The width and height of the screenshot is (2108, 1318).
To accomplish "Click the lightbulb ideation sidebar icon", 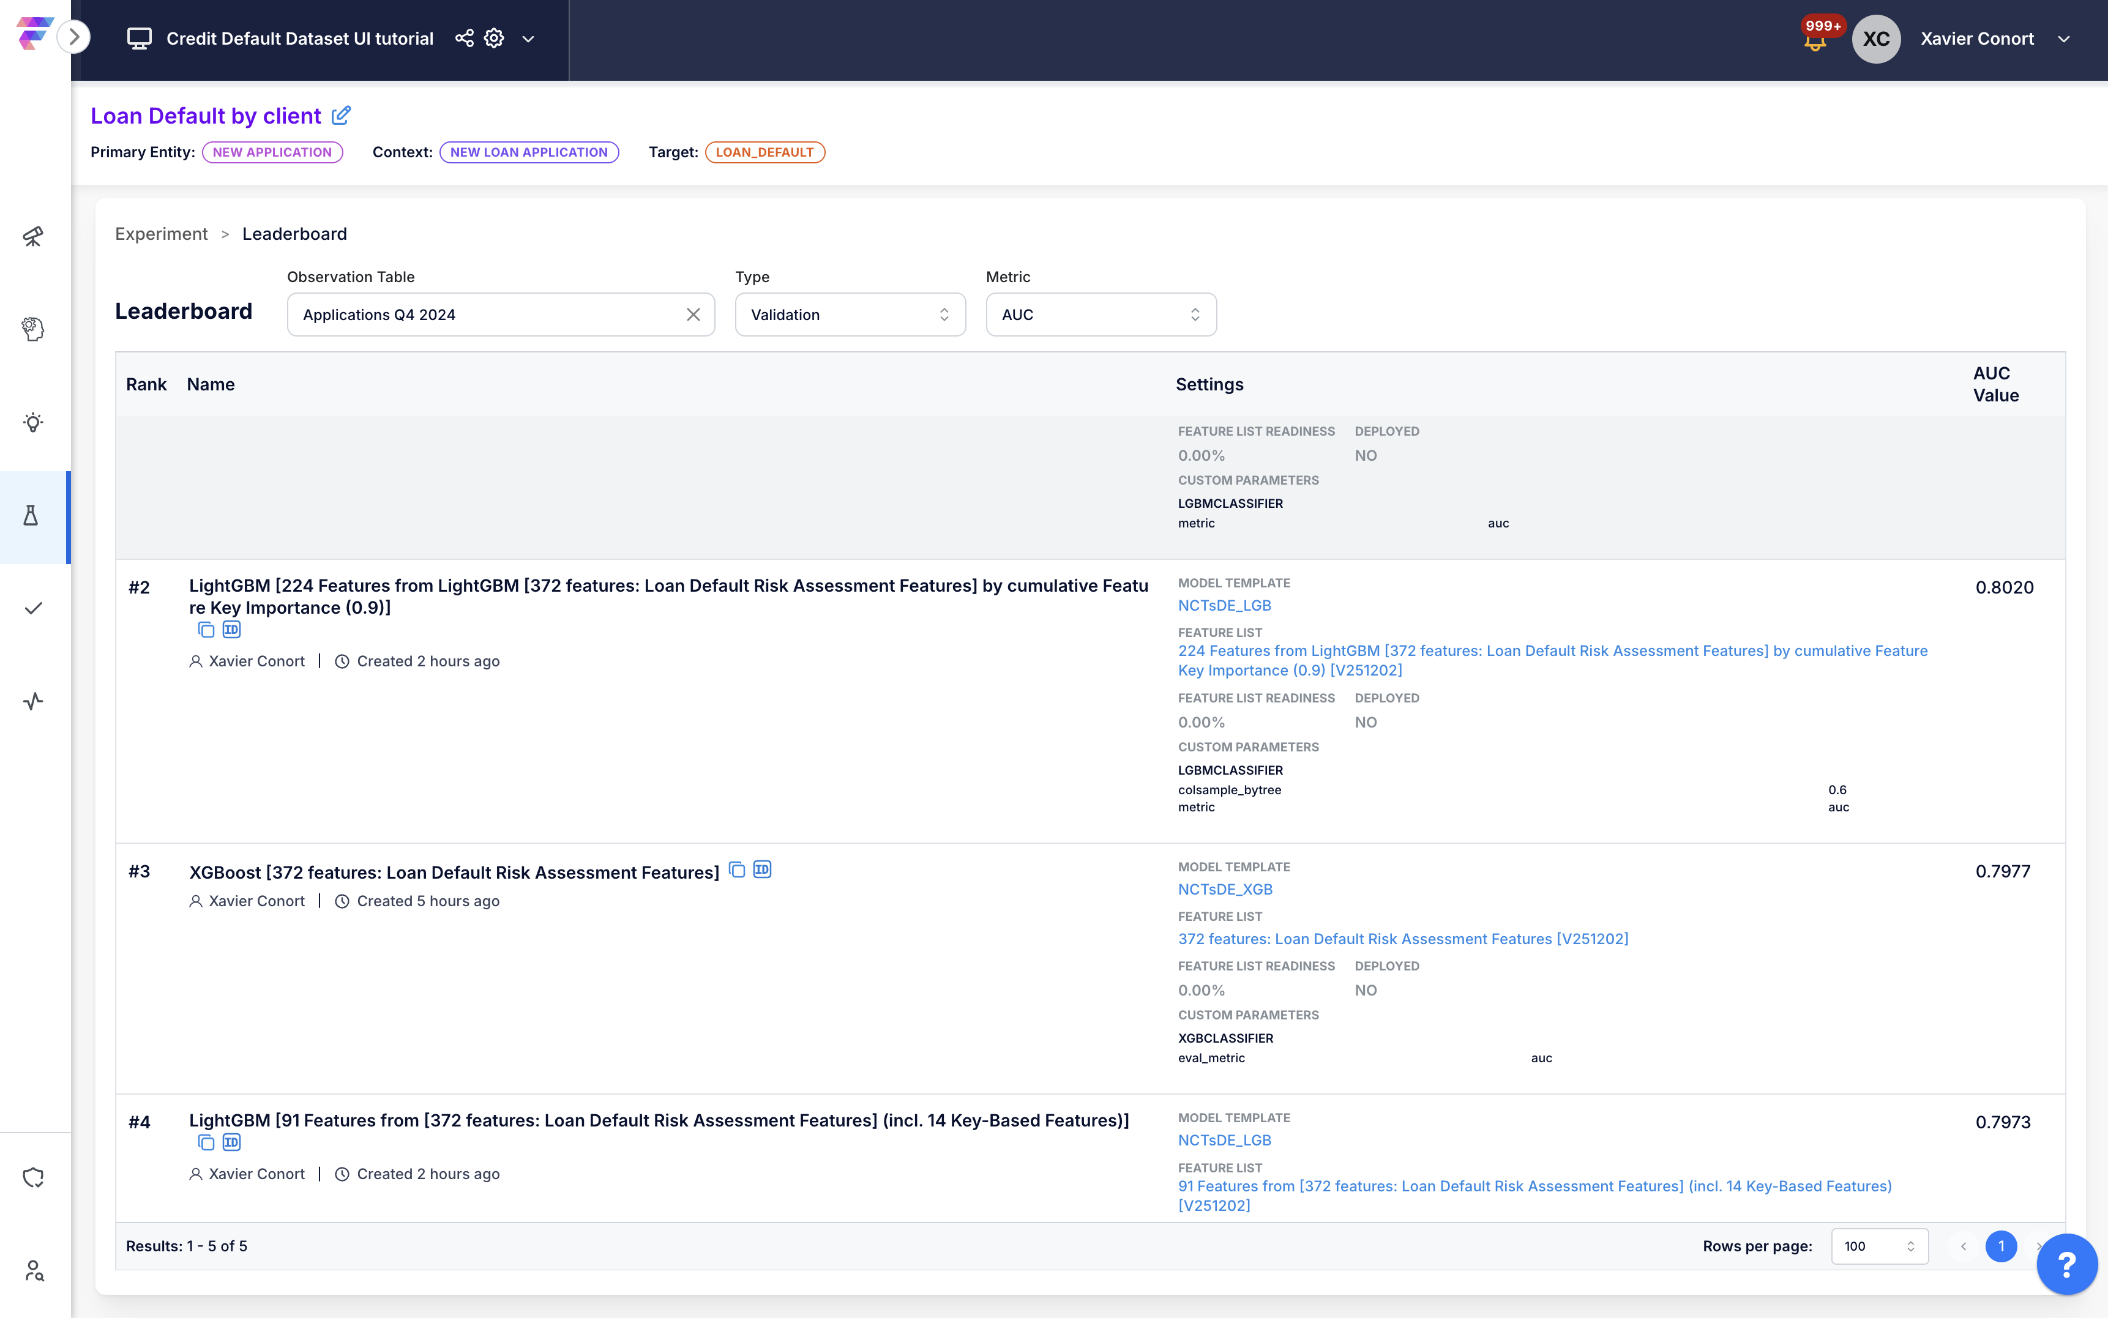I will pos(33,423).
